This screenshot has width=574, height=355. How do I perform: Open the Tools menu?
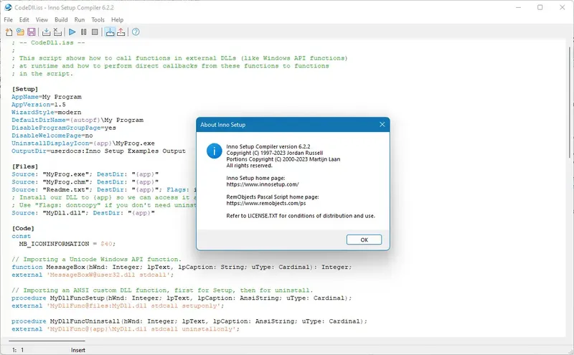[x=98, y=20]
